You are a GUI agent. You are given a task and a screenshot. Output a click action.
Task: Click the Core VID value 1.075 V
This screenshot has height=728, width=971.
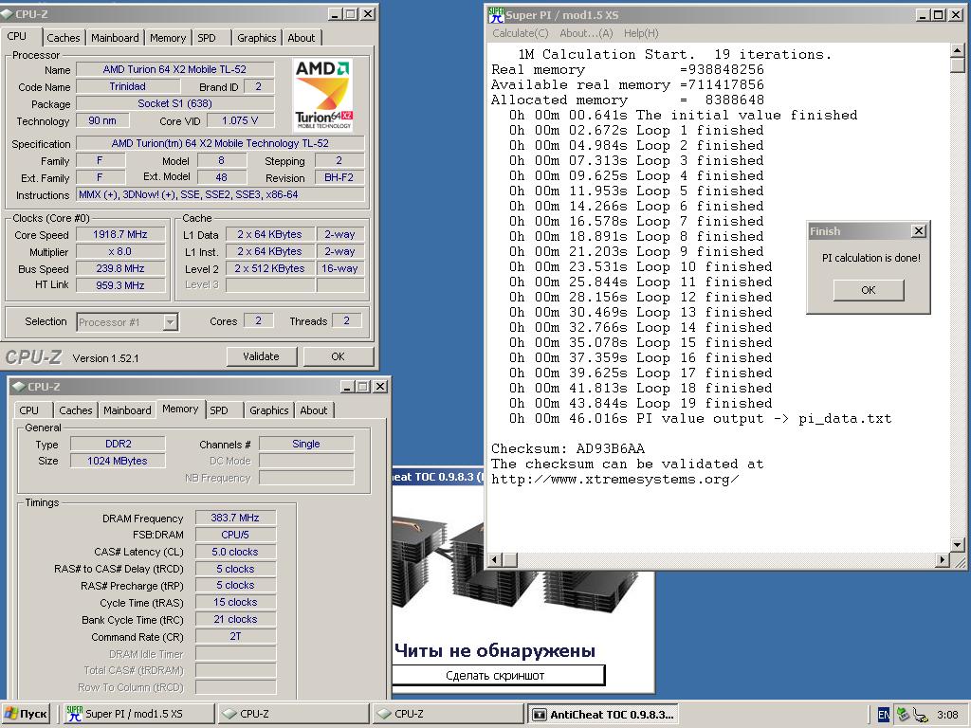point(240,120)
